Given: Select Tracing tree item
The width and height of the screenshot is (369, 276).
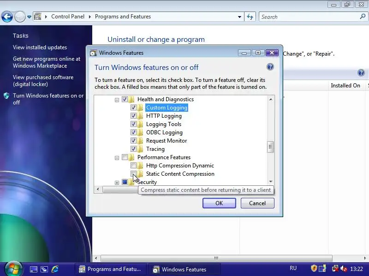Looking at the screenshot, I should tap(155, 149).
